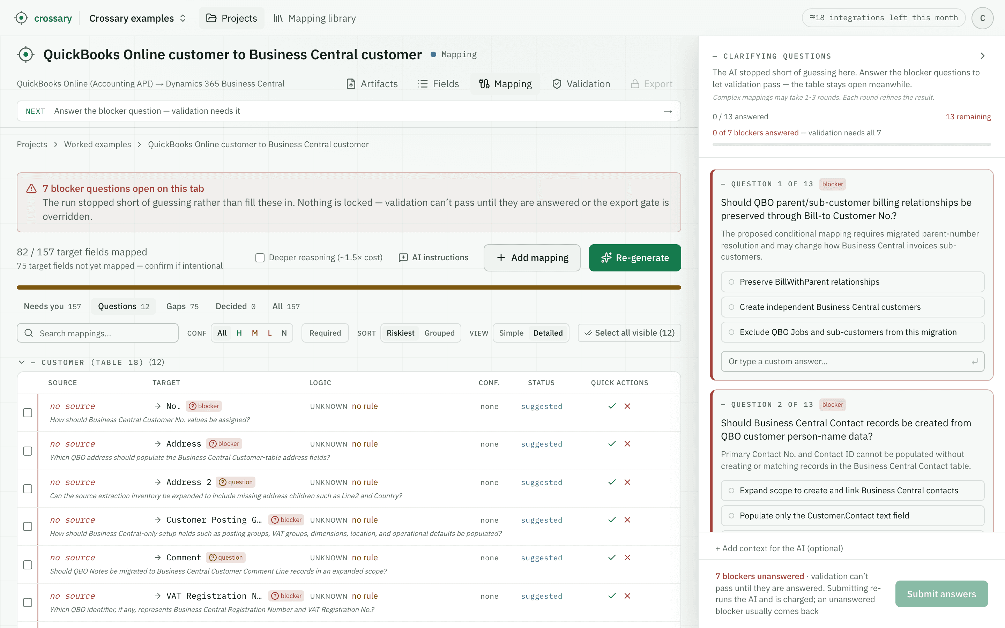Reject the Comment mapping suggestion

(627, 558)
